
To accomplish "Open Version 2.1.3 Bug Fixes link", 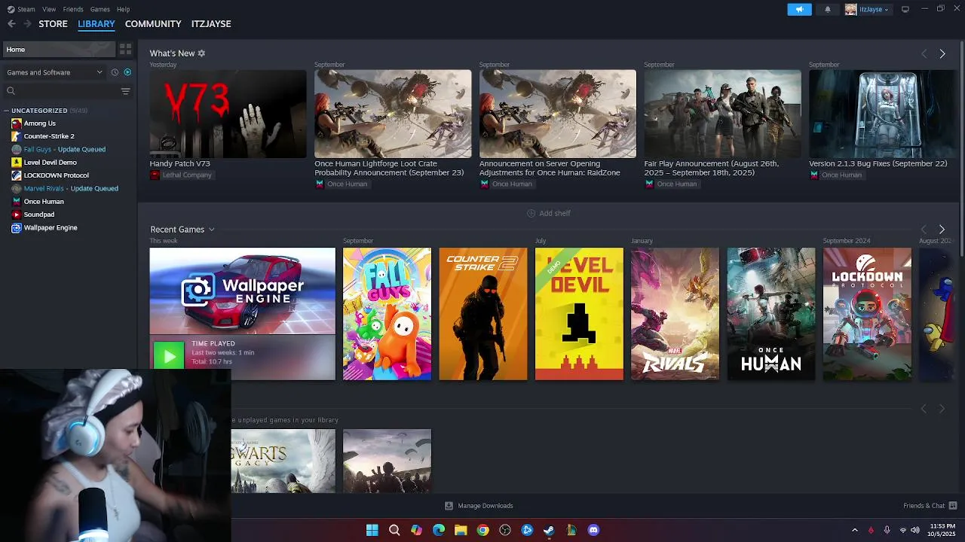I will [x=878, y=163].
